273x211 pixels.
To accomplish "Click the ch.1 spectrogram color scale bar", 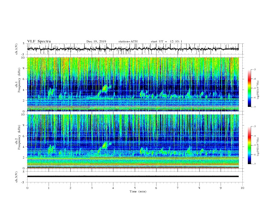I will coord(249,88).
